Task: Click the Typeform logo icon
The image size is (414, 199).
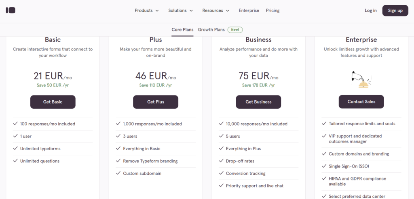Action: [x=11, y=10]
